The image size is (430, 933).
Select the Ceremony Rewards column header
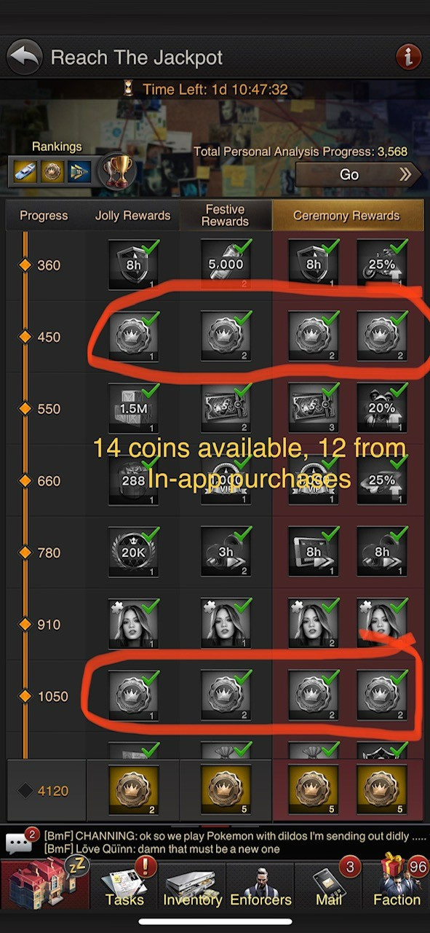pyautogui.click(x=346, y=216)
